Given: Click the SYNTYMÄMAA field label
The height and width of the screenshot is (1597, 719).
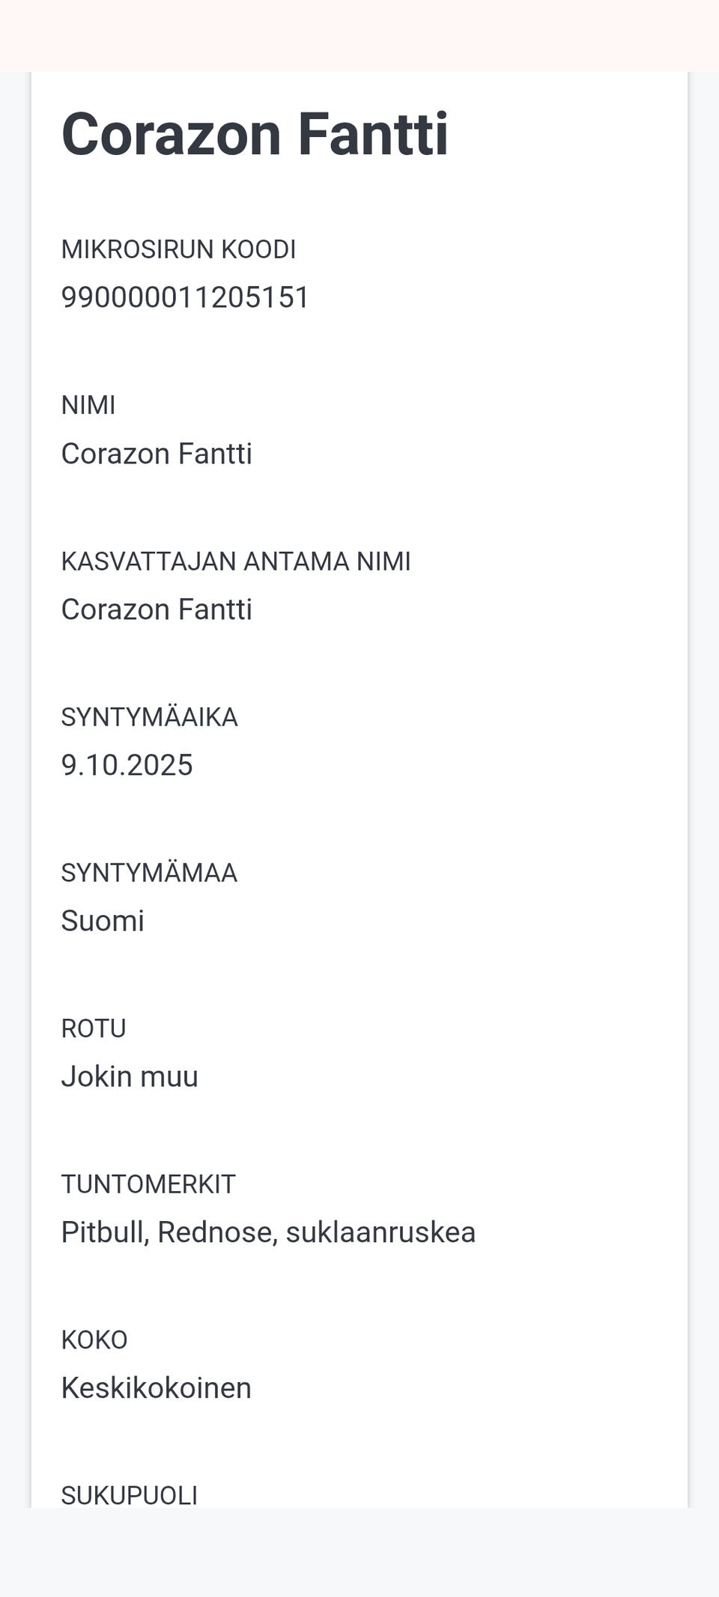Looking at the screenshot, I should [x=149, y=873].
